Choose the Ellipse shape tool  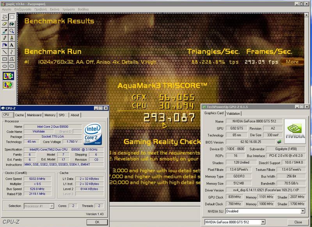pyautogui.click(x=5, y=66)
